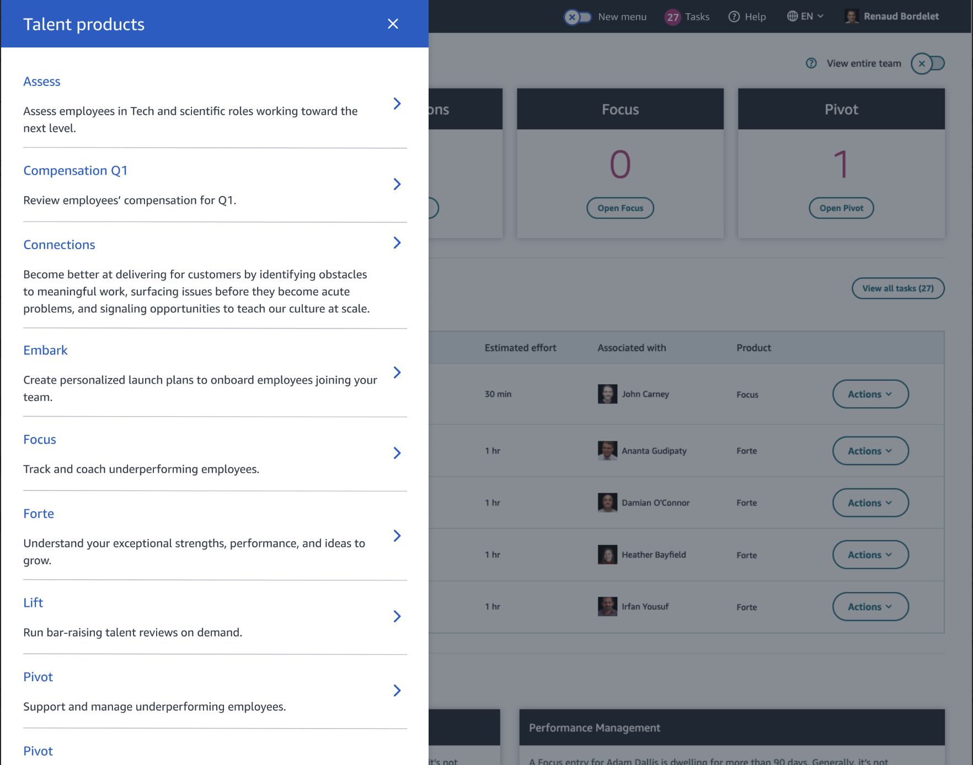Select the Damian O'Connor name
973x765 pixels.
coord(656,503)
